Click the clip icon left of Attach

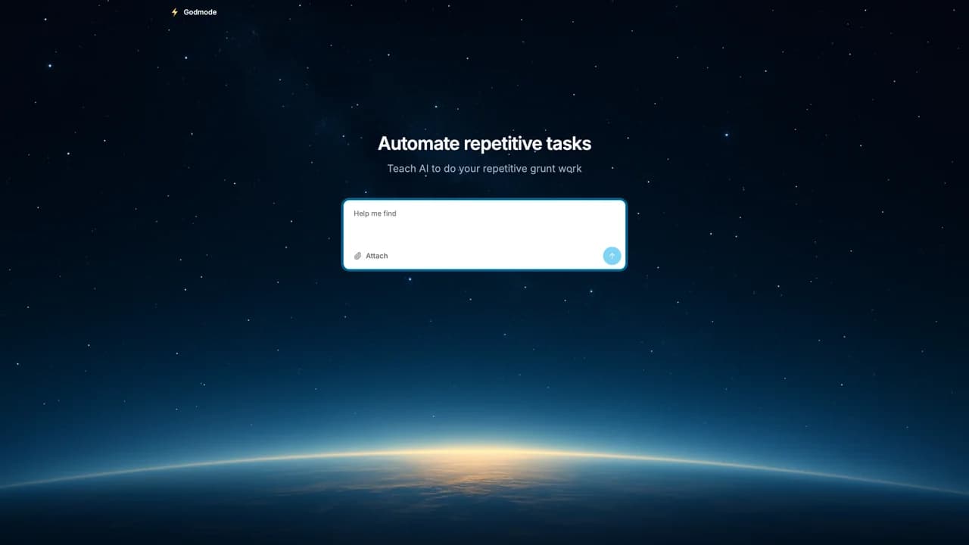pos(358,256)
